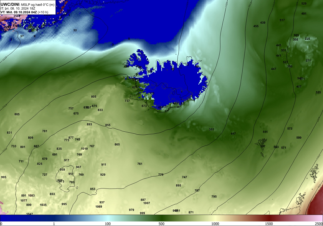
Task: Click the height value 833
Action: (x=100, y=110)
